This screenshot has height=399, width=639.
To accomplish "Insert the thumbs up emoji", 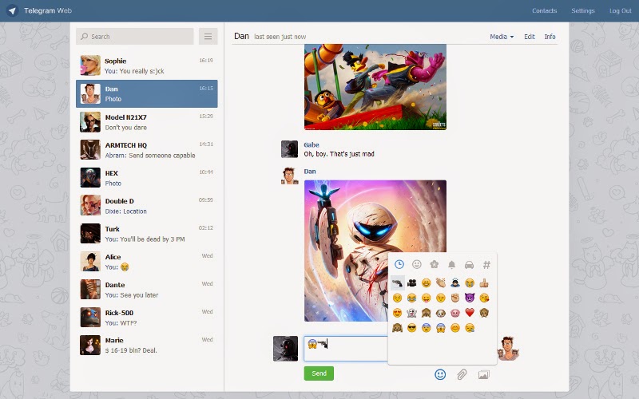I will coord(484,282).
